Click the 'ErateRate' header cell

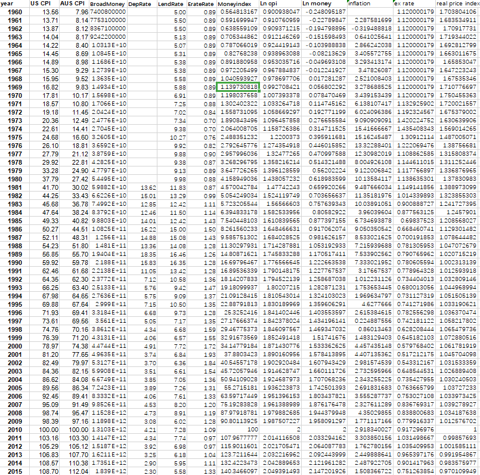point(201,4)
